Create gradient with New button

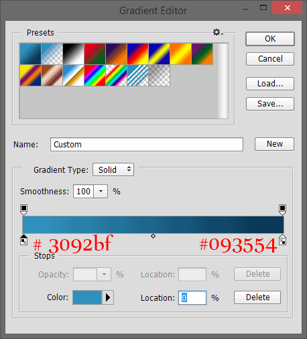[275, 144]
